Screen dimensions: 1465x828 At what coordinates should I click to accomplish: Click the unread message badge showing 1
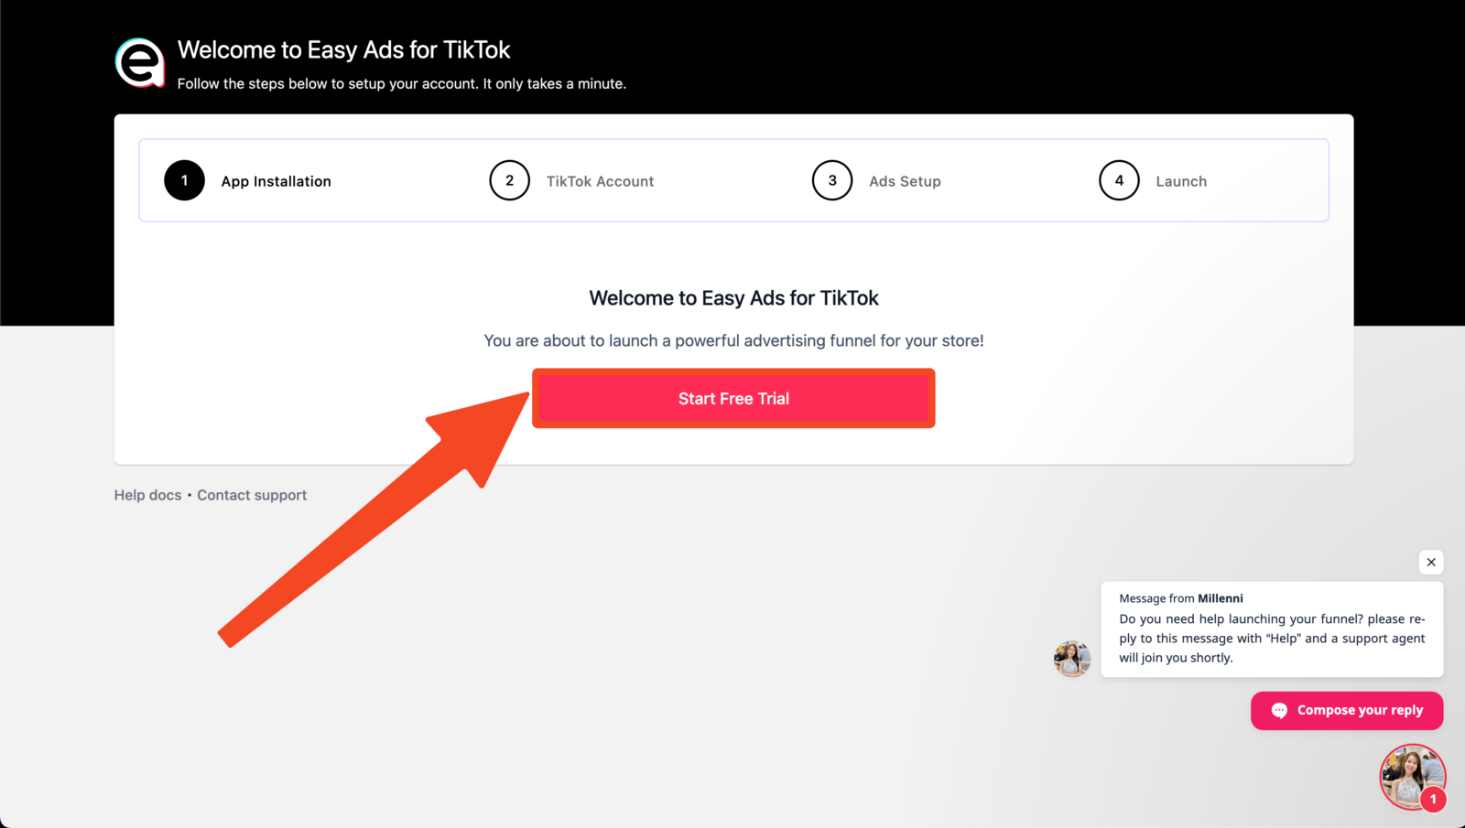(1435, 799)
